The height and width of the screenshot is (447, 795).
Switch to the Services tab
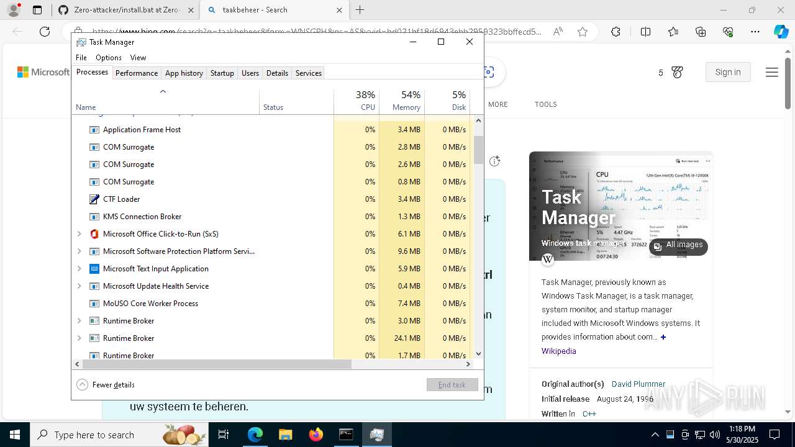pyautogui.click(x=309, y=73)
